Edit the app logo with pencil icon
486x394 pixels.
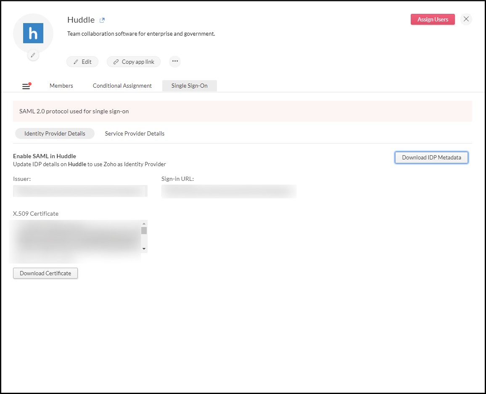coord(33,55)
